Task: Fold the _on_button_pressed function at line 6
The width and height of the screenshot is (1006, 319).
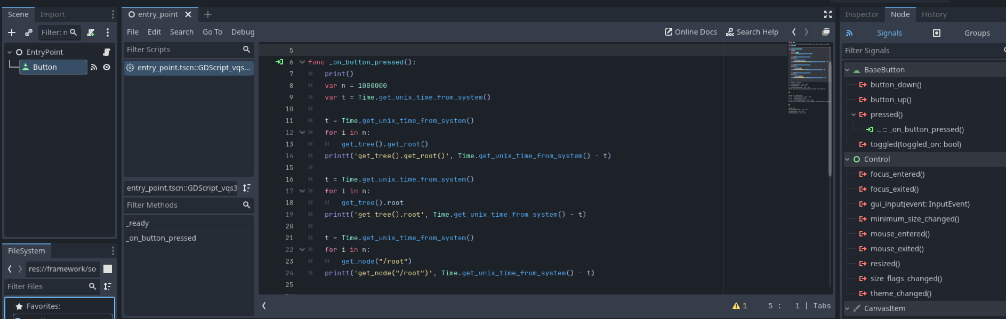Action: click(302, 62)
